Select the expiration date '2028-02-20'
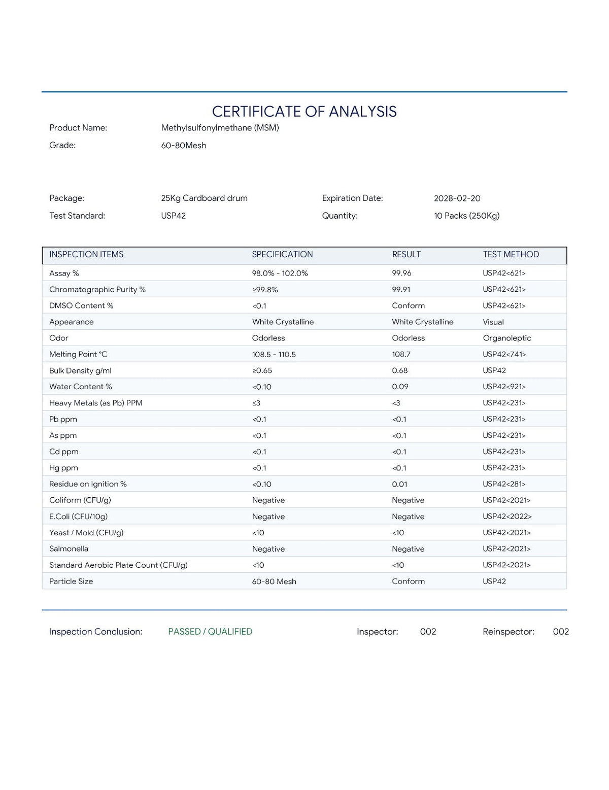The image size is (609, 790). coord(457,198)
